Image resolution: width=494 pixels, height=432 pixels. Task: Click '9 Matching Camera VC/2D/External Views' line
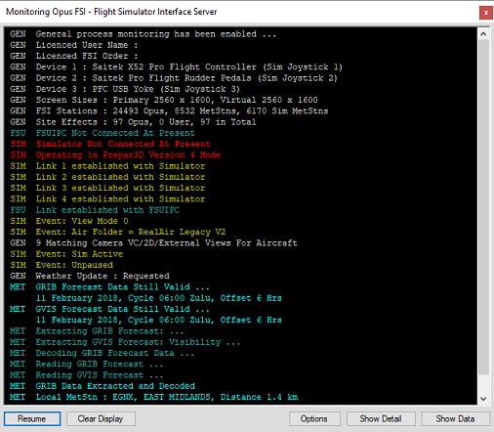[153, 243]
